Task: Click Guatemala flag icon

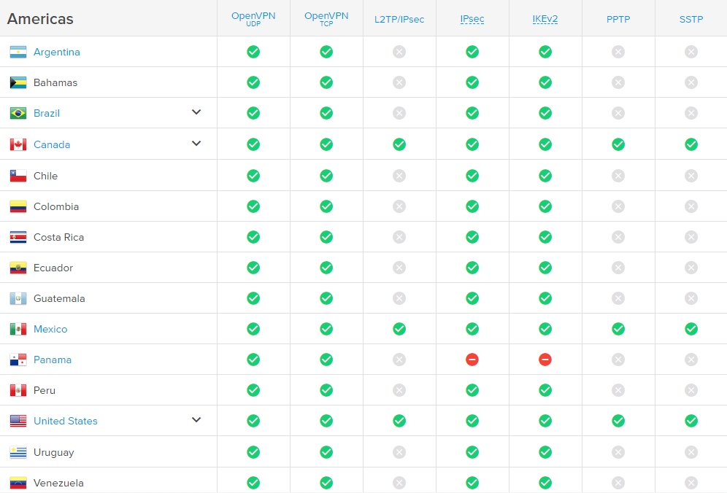Action: pos(18,298)
